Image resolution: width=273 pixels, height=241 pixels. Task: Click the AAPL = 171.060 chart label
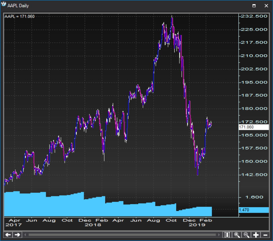coord(19,16)
